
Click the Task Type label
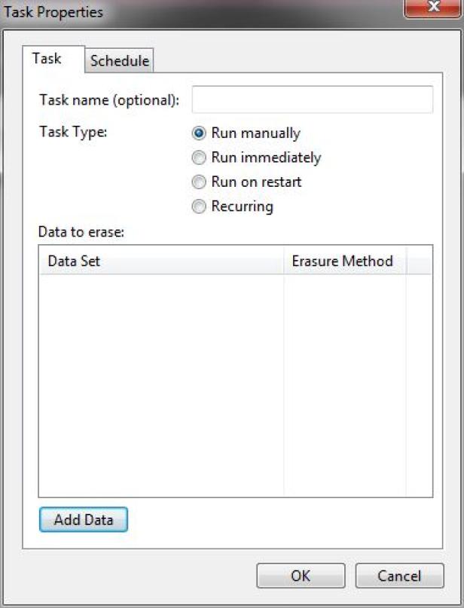[x=73, y=132]
